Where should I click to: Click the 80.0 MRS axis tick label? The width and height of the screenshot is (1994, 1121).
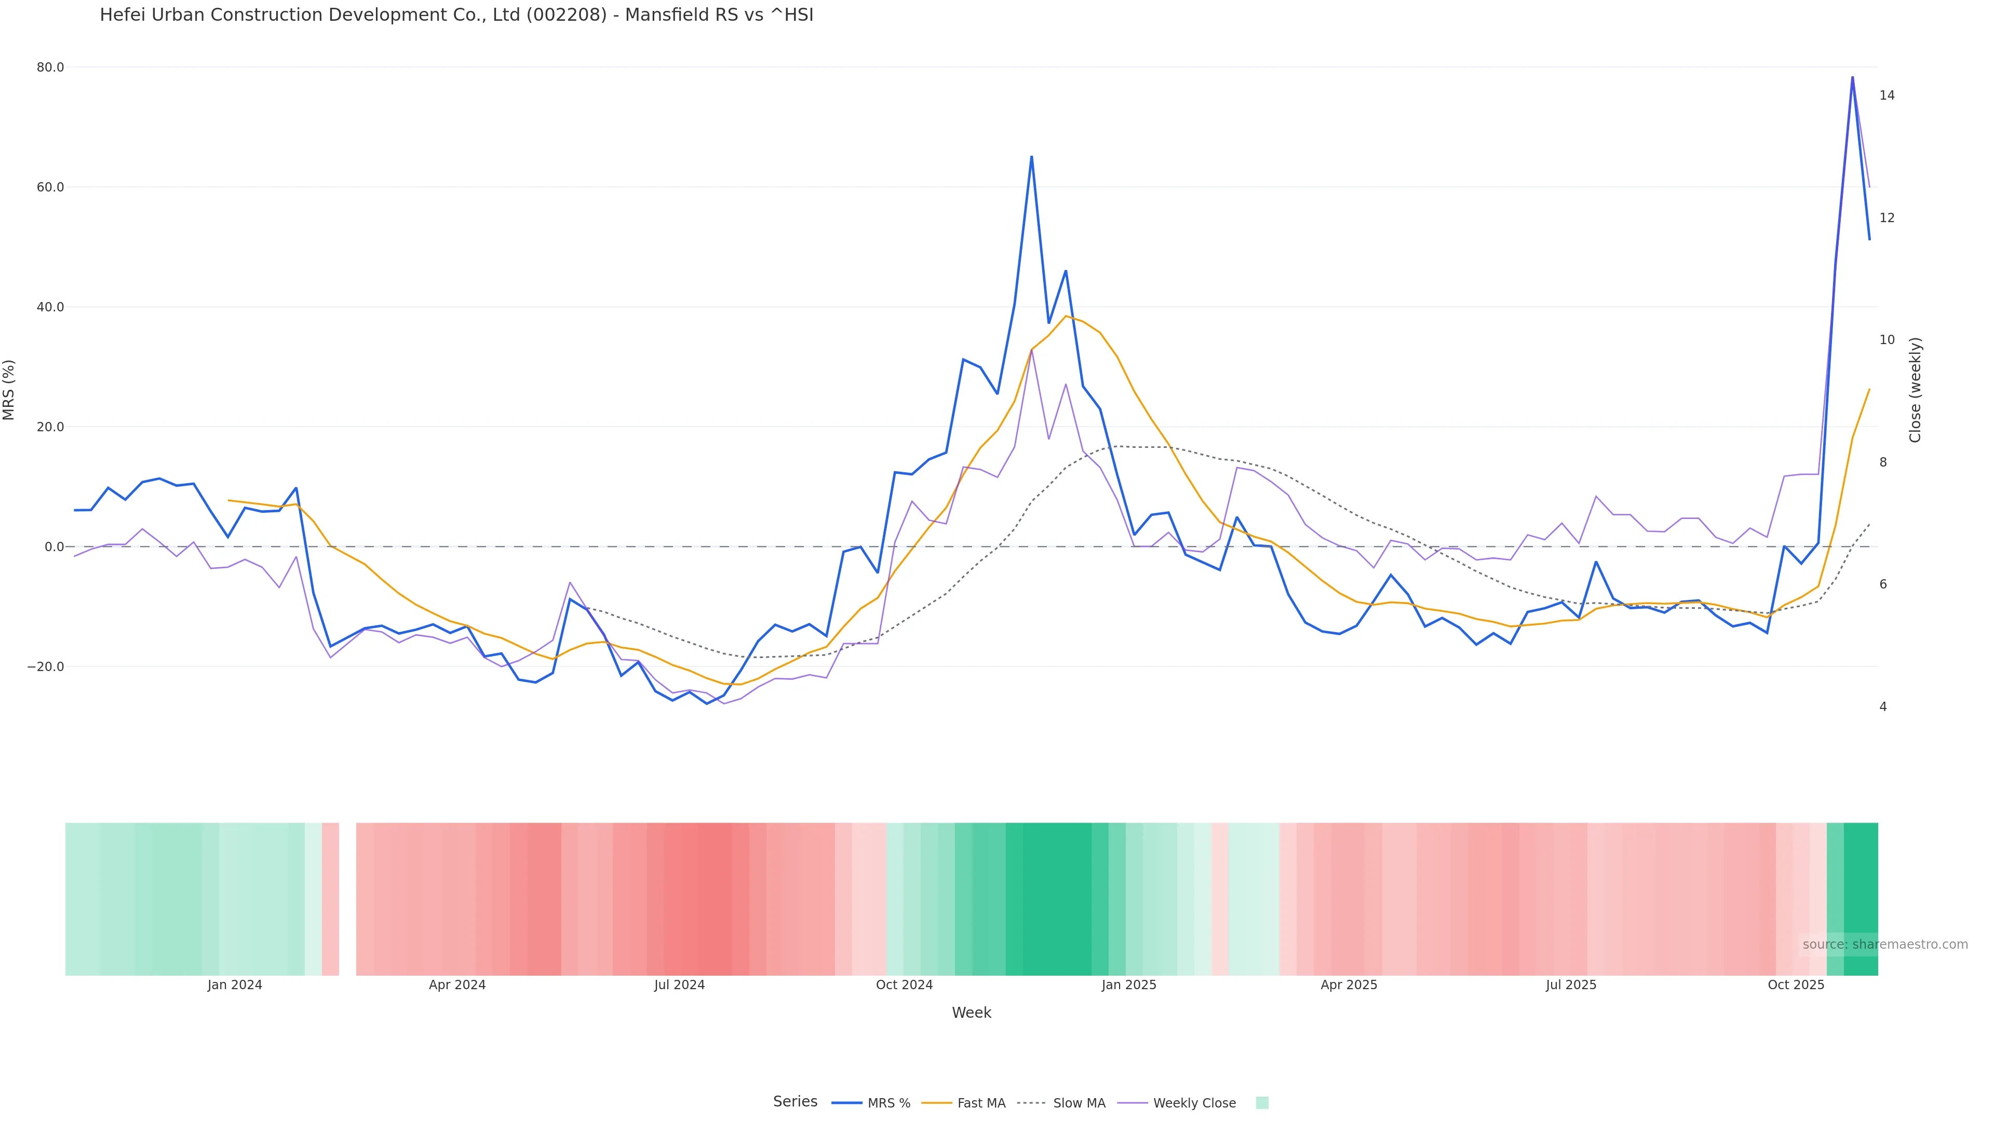[x=50, y=67]
